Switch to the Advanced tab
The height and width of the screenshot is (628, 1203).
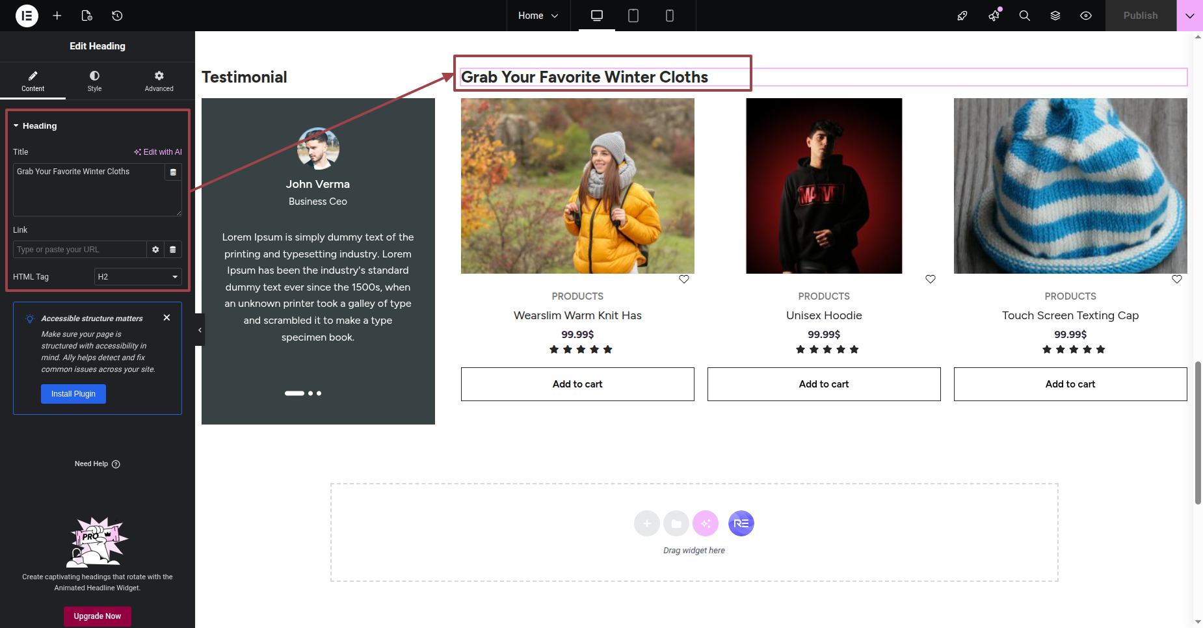(159, 81)
